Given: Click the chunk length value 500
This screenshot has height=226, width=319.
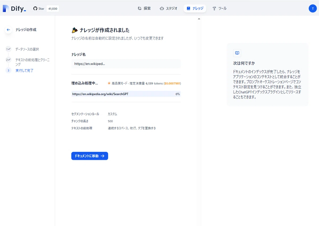Looking at the screenshot, I should pyautogui.click(x=110, y=121).
